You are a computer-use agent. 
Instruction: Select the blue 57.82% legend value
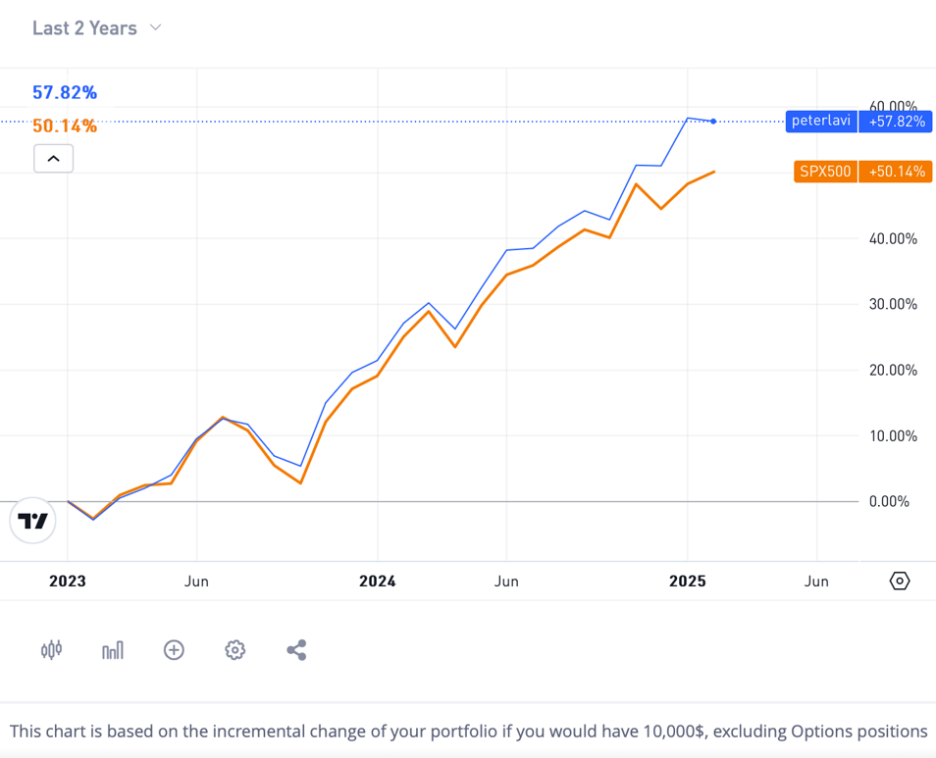point(65,93)
